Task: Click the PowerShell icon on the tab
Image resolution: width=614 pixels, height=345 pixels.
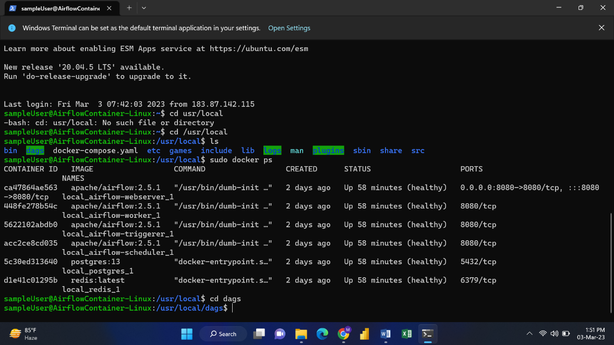Action: tap(13, 8)
